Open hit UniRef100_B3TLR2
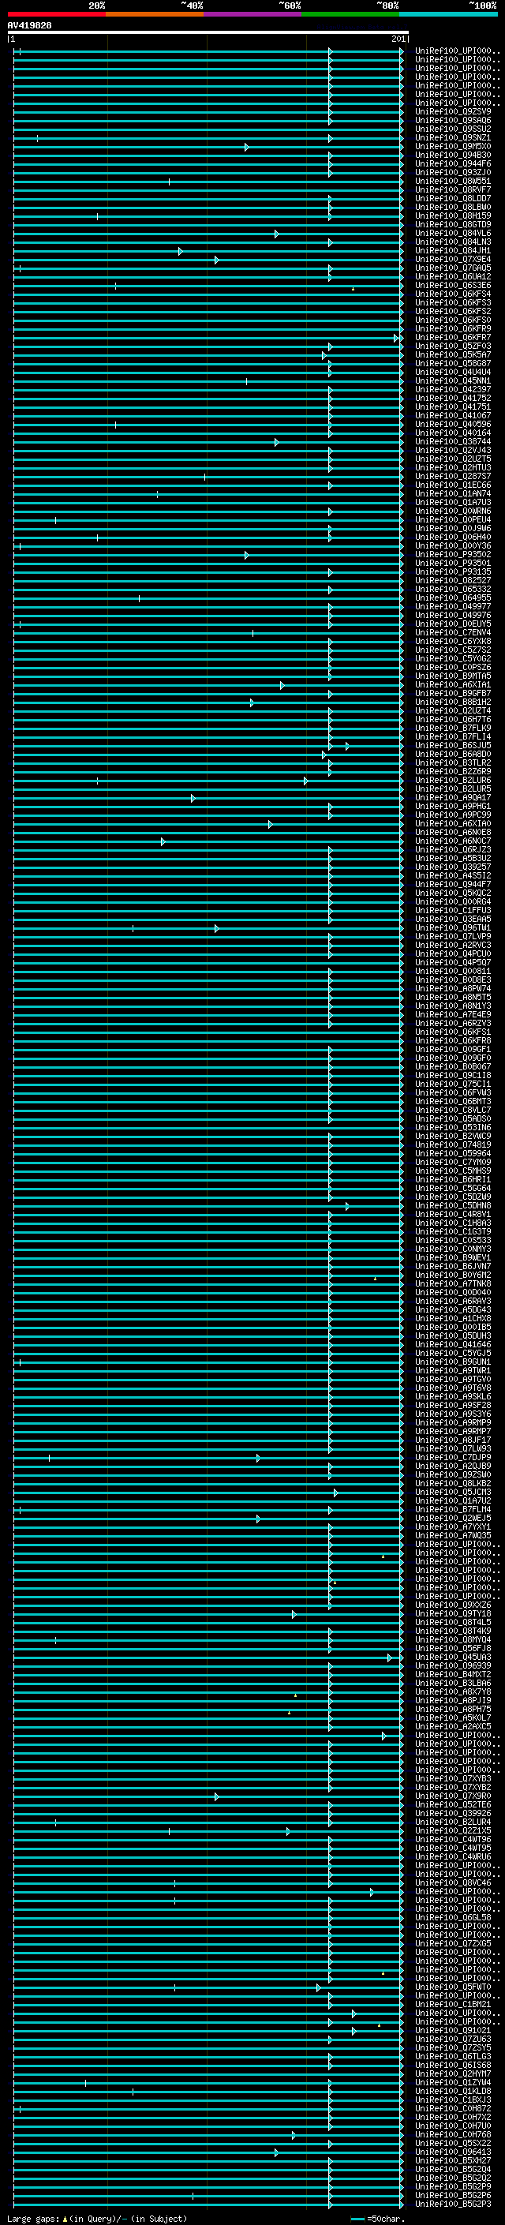Screen dimensions: 505x2225 click(x=453, y=762)
